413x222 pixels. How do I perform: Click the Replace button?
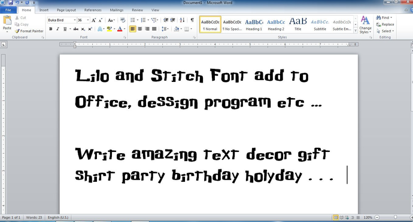tap(385, 25)
